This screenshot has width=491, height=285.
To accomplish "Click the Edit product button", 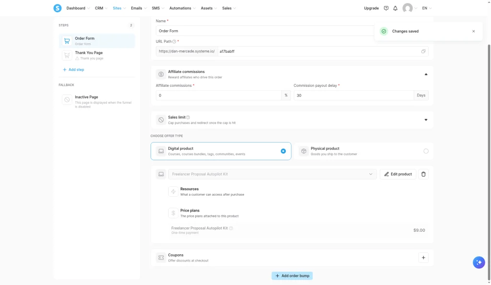I will click(x=397, y=174).
